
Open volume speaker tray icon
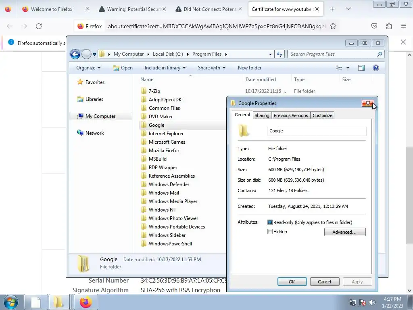coord(372,302)
